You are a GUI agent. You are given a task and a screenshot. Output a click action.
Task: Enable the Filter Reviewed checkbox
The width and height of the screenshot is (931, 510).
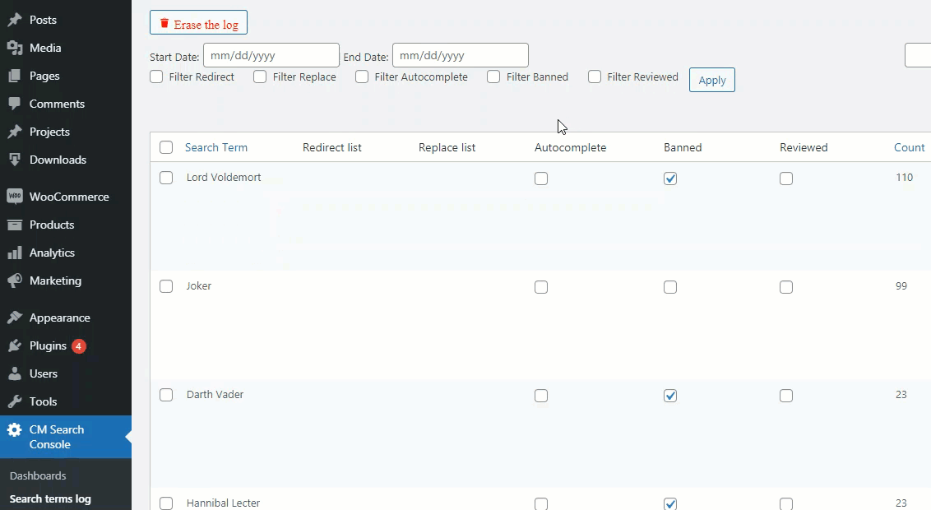(595, 76)
